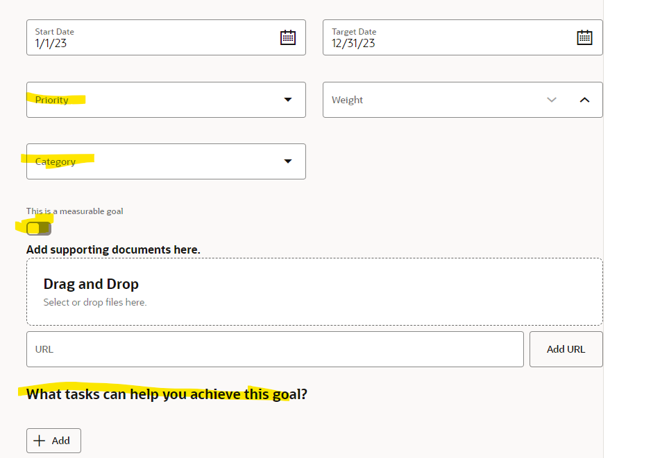Open the Target Date calendar picker

tap(585, 37)
